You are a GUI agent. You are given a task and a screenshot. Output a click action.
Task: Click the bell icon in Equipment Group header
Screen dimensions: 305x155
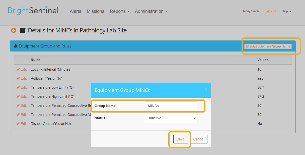pos(16,46)
